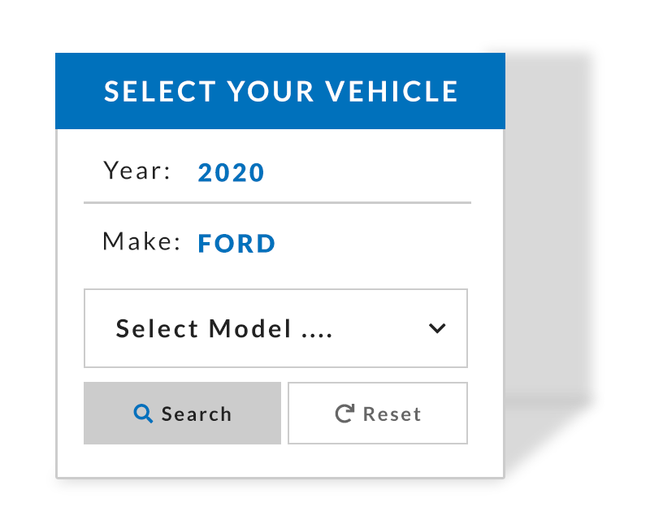
Task: Click the 'SELECT YOUR VEHICLE' header title
Action: 281,91
